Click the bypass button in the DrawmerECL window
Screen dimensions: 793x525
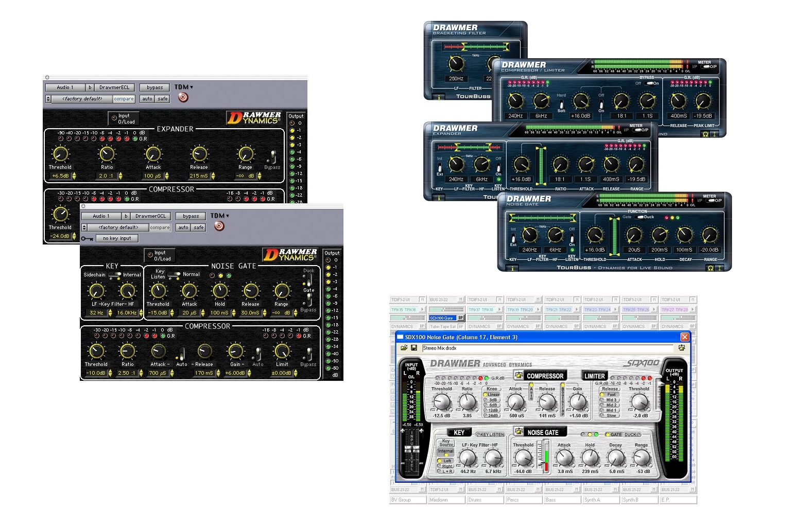click(x=154, y=87)
